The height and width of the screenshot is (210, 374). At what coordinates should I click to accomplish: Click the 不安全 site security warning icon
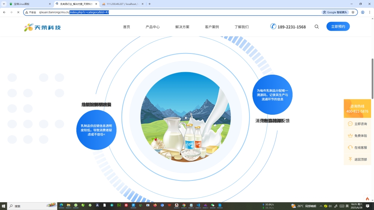point(31,12)
